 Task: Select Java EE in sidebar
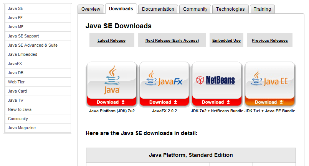[38, 18]
